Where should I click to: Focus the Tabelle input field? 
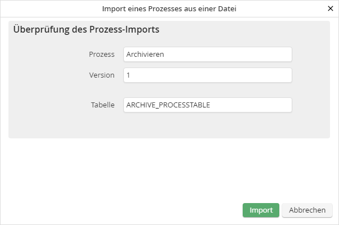coord(207,105)
